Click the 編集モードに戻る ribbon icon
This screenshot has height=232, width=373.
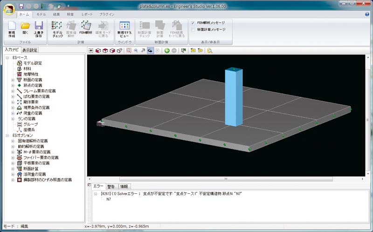pyautogui.click(x=103, y=29)
